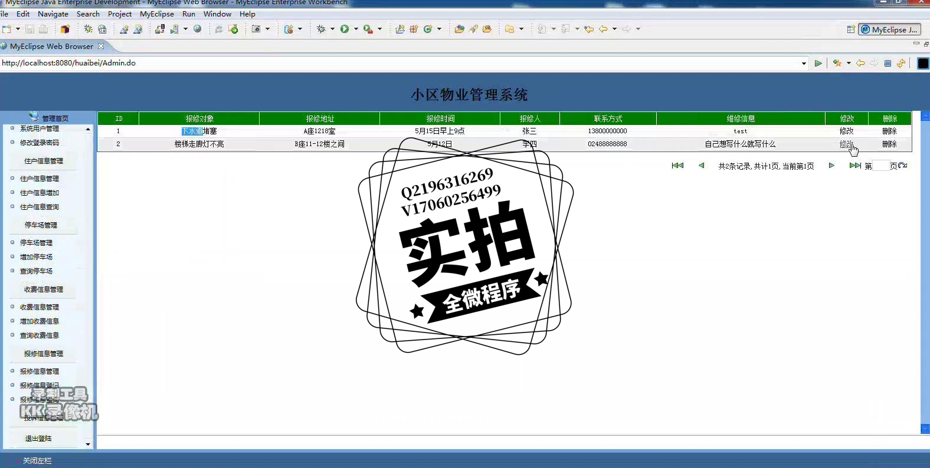This screenshot has width=930, height=468.
Task: Open the MyEclipse menu
Action: point(157,14)
